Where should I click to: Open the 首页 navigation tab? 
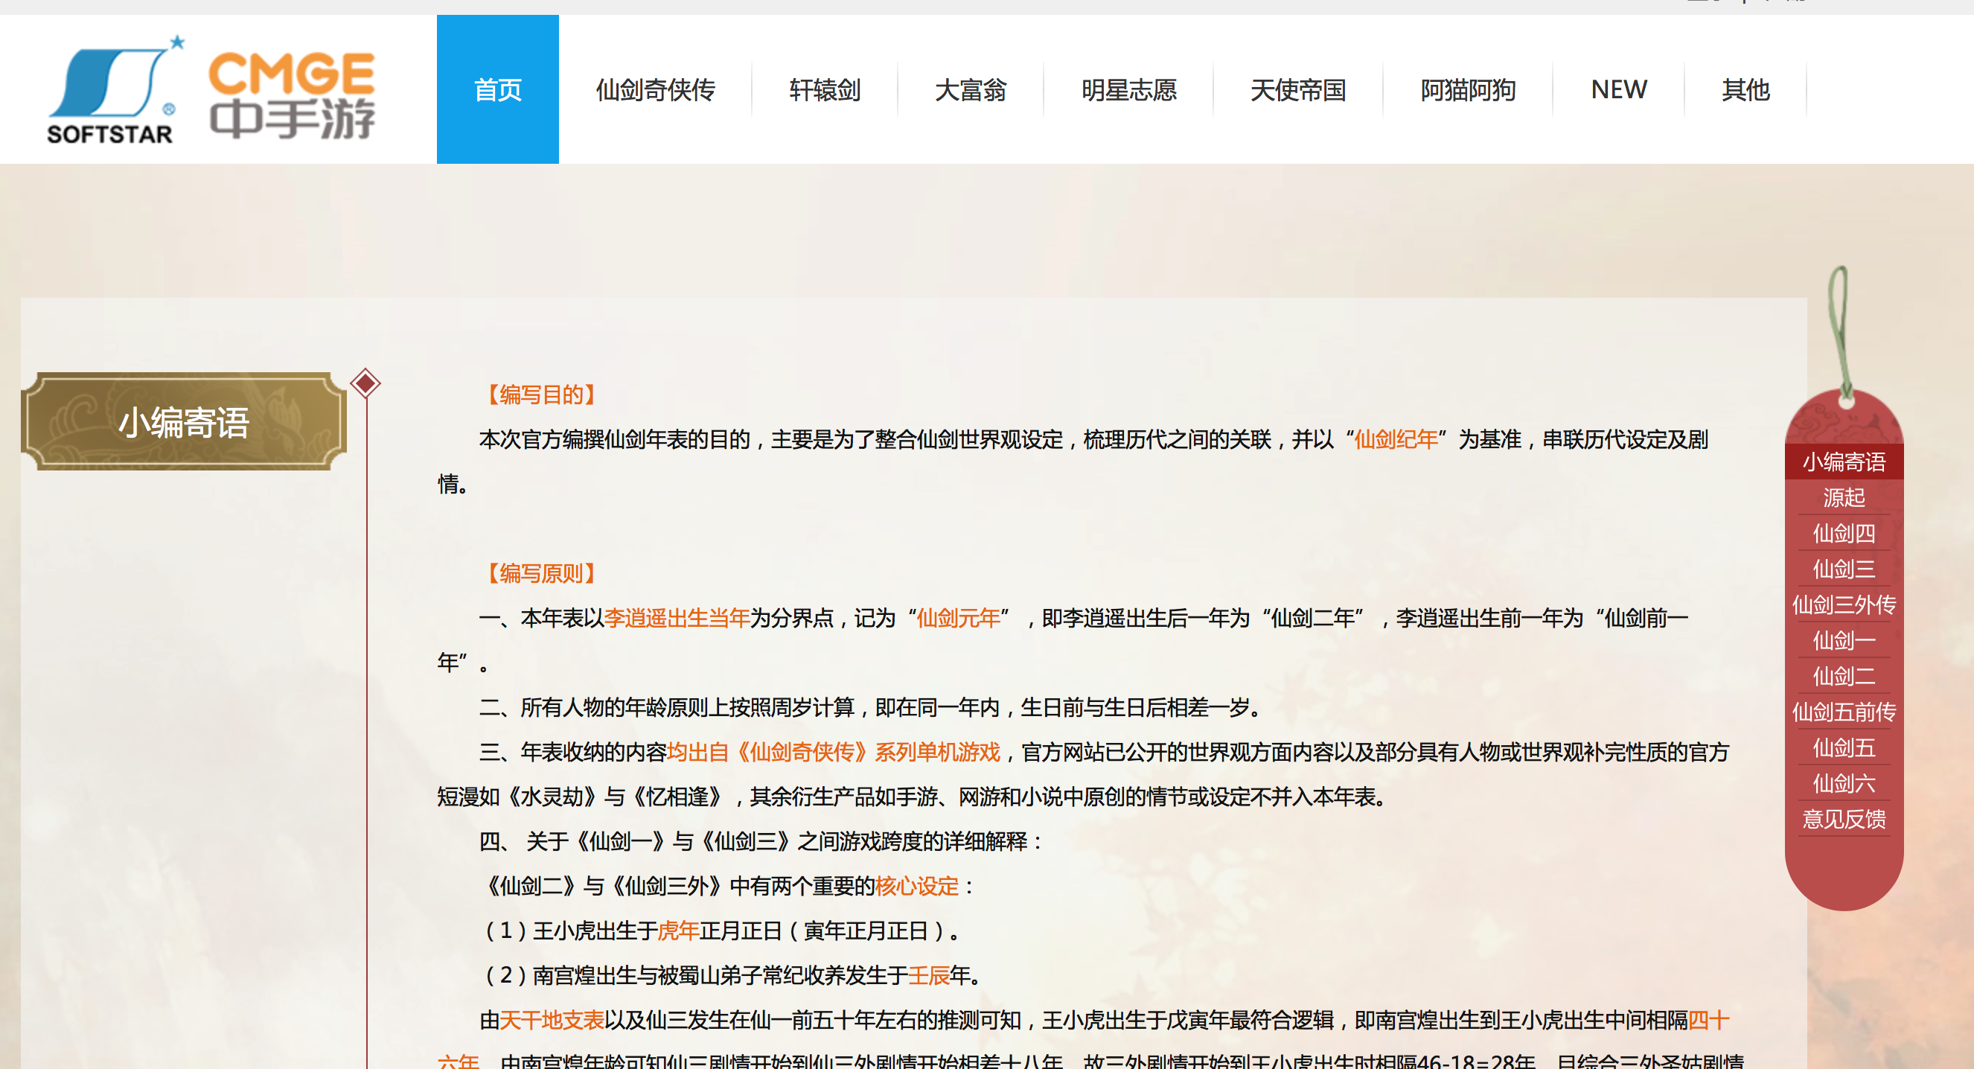coord(497,89)
